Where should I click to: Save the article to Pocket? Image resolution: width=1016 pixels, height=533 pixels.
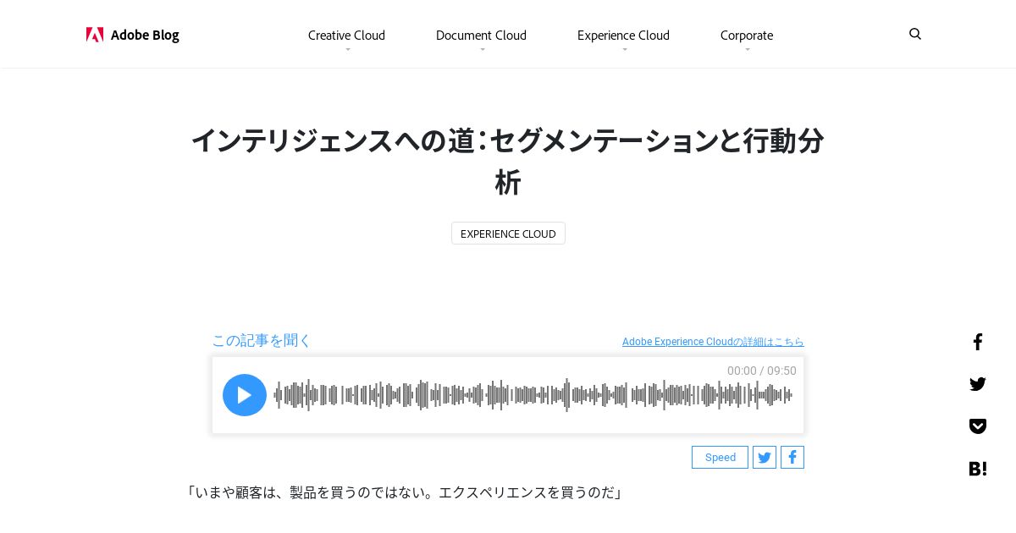click(978, 426)
